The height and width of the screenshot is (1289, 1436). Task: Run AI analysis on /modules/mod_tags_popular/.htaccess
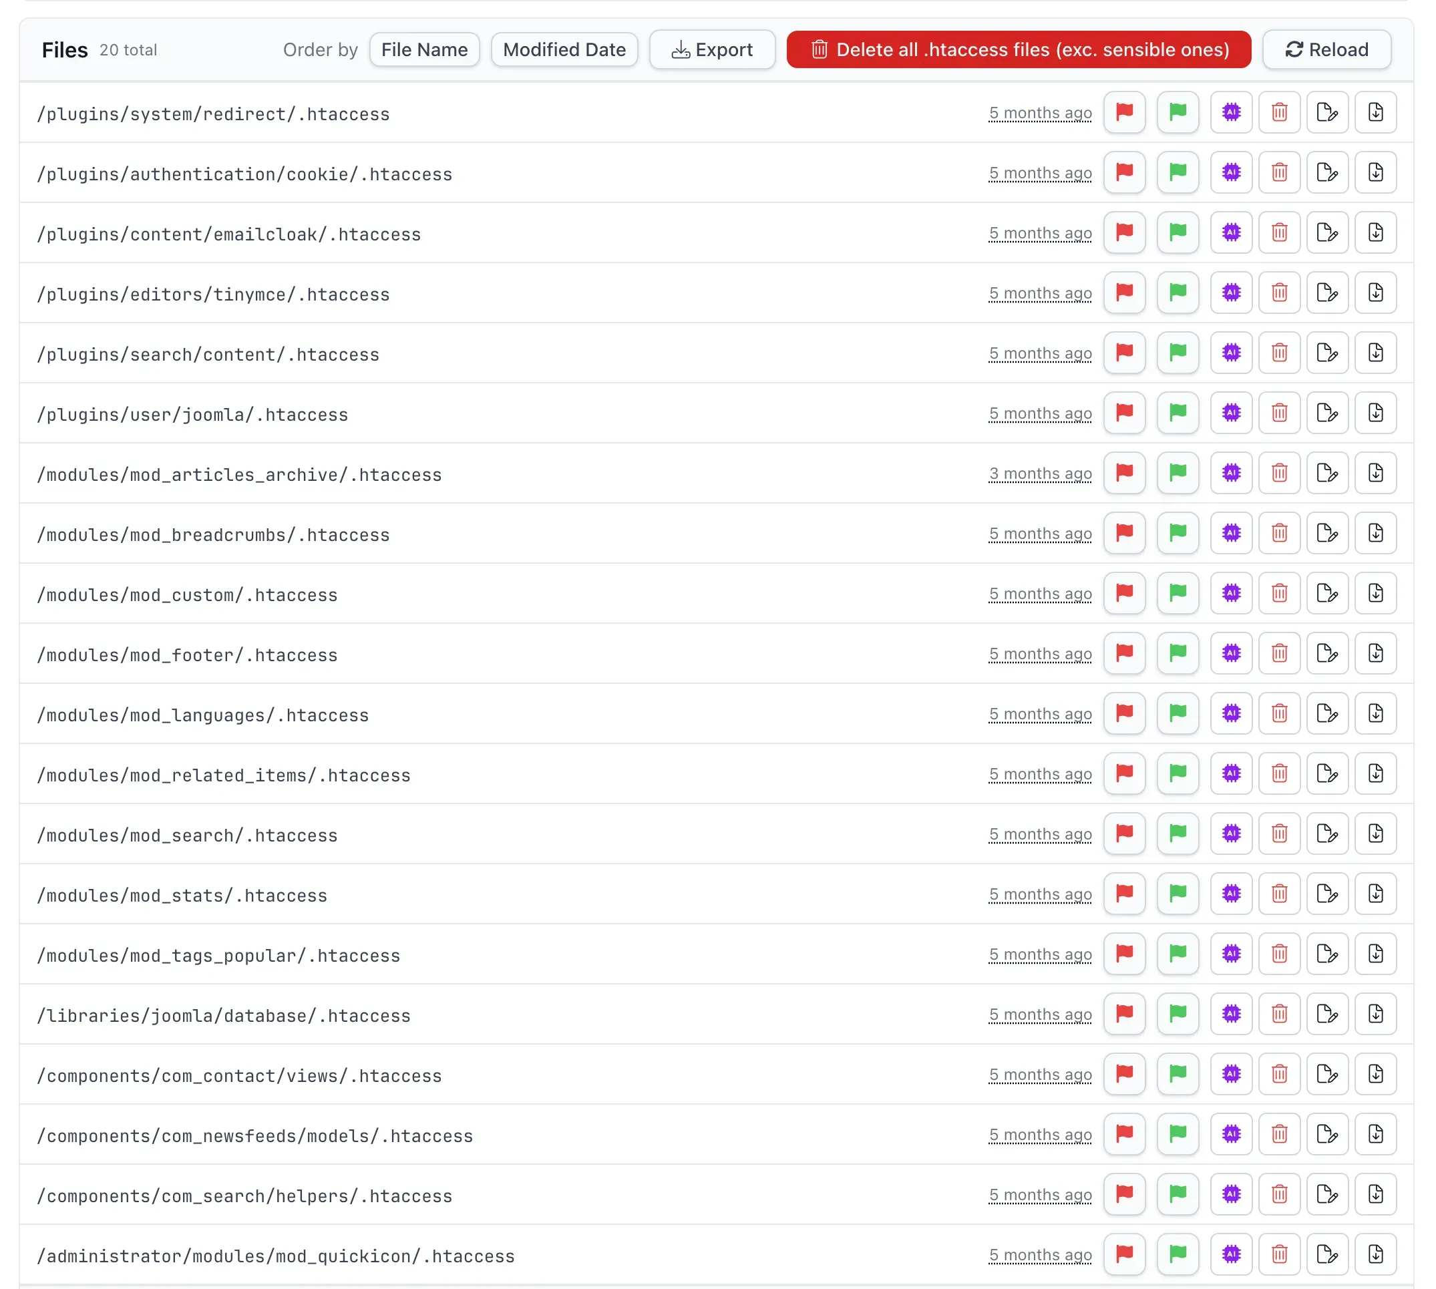(1232, 954)
